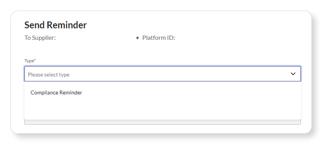Click the Send Reminder heading
The image size is (322, 144).
pyautogui.click(x=55, y=25)
